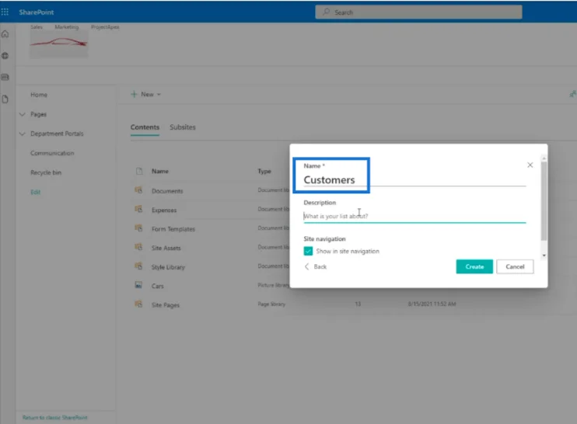Click the search magnifier icon
Viewport: 577px width, 424px height.
click(x=326, y=12)
